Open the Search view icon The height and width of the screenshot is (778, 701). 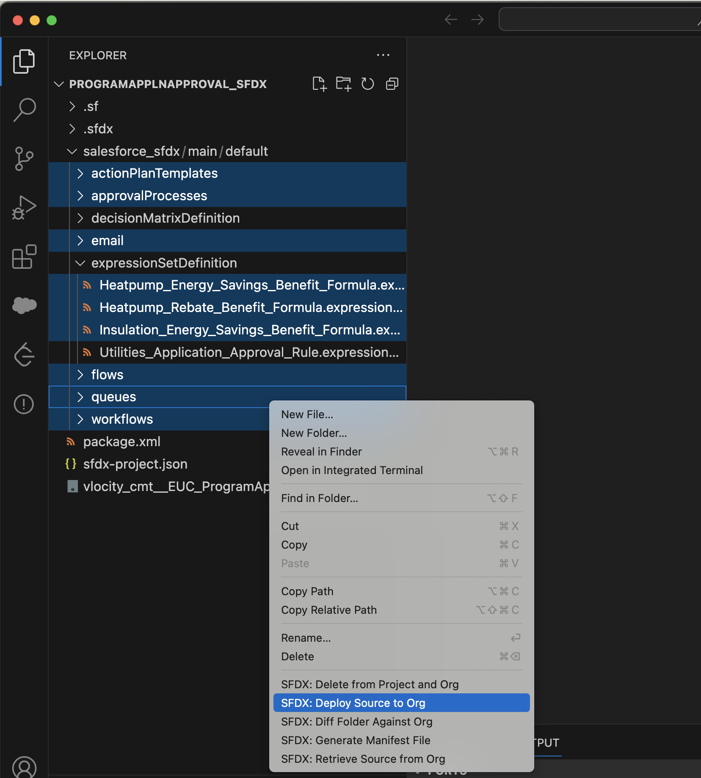[24, 110]
